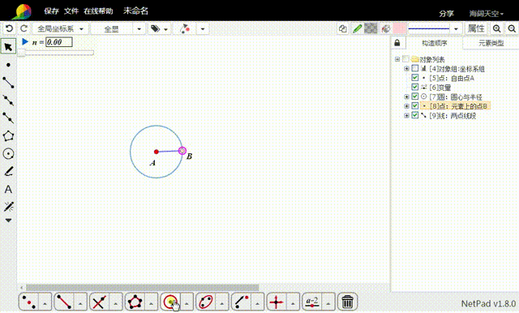Open the user account menu at top right
519x313 pixels.
pyautogui.click(x=487, y=14)
